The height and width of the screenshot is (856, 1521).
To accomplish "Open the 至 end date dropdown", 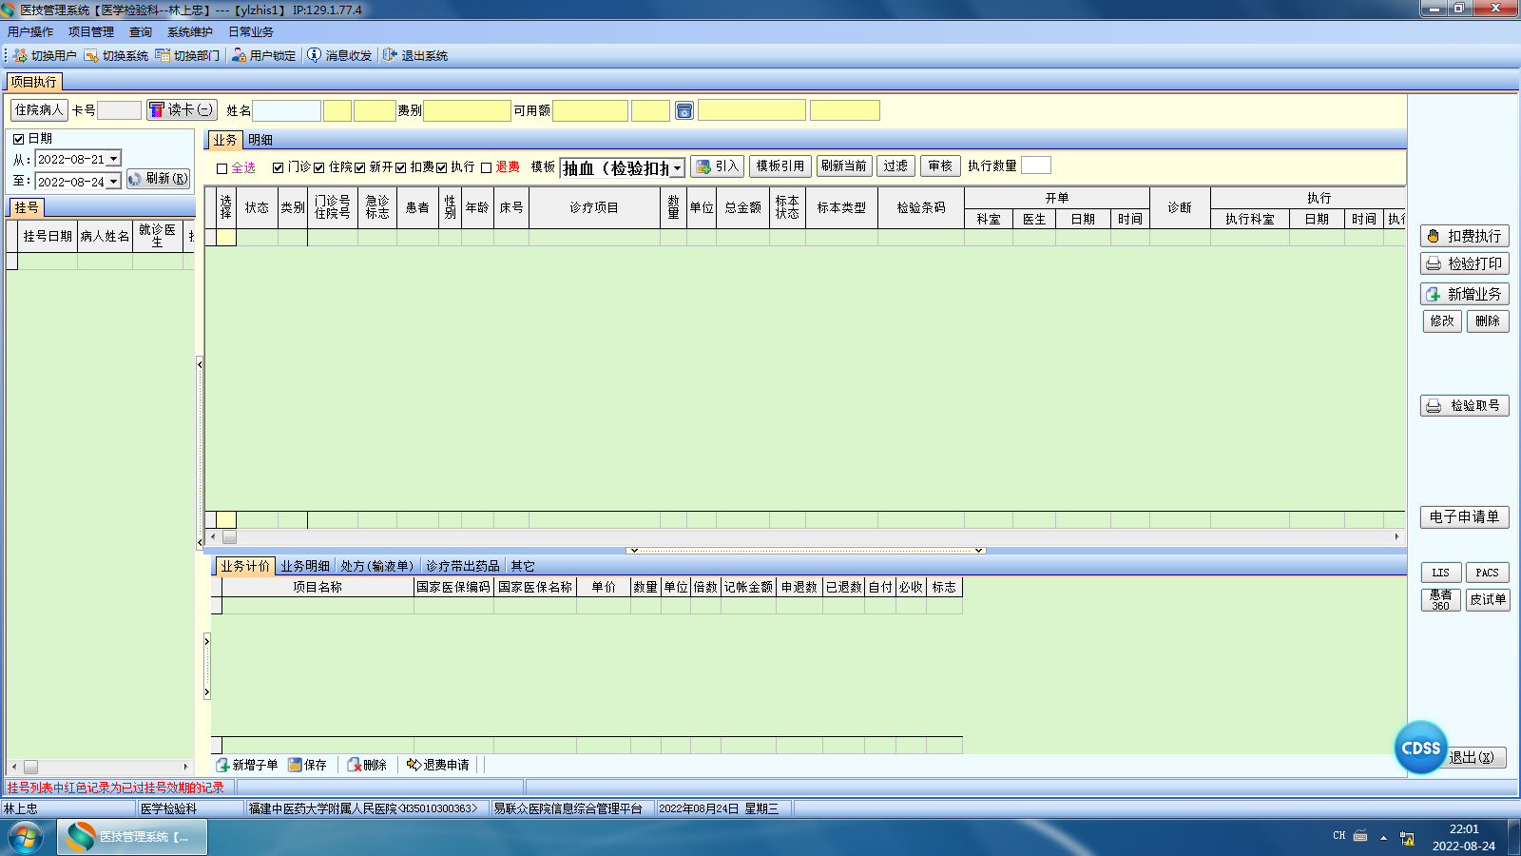I will 114,182.
